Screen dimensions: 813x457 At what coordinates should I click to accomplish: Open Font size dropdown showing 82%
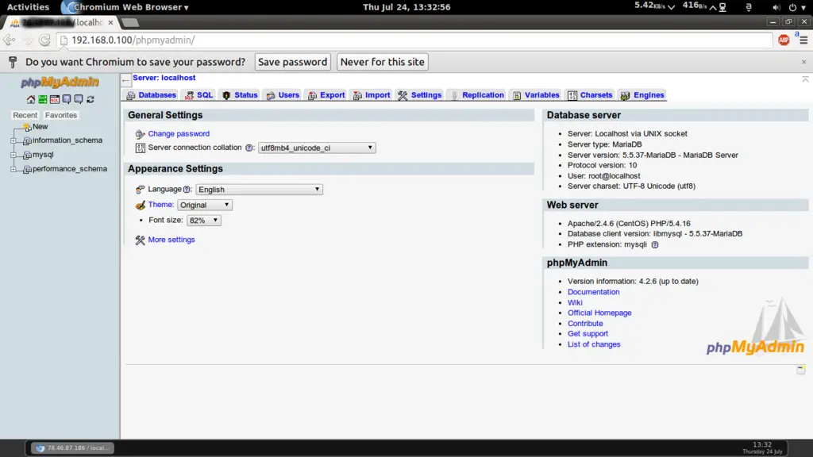[204, 221]
